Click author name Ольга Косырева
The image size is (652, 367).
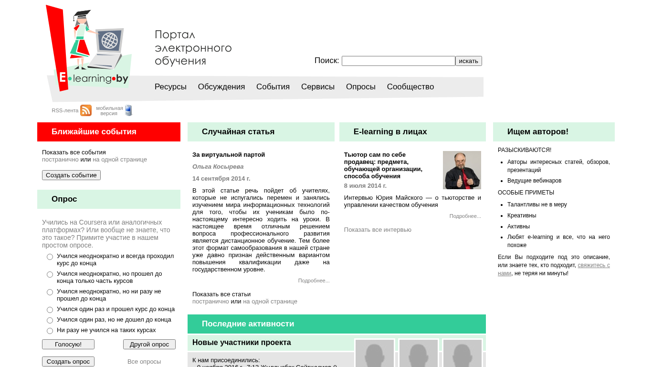(218, 167)
